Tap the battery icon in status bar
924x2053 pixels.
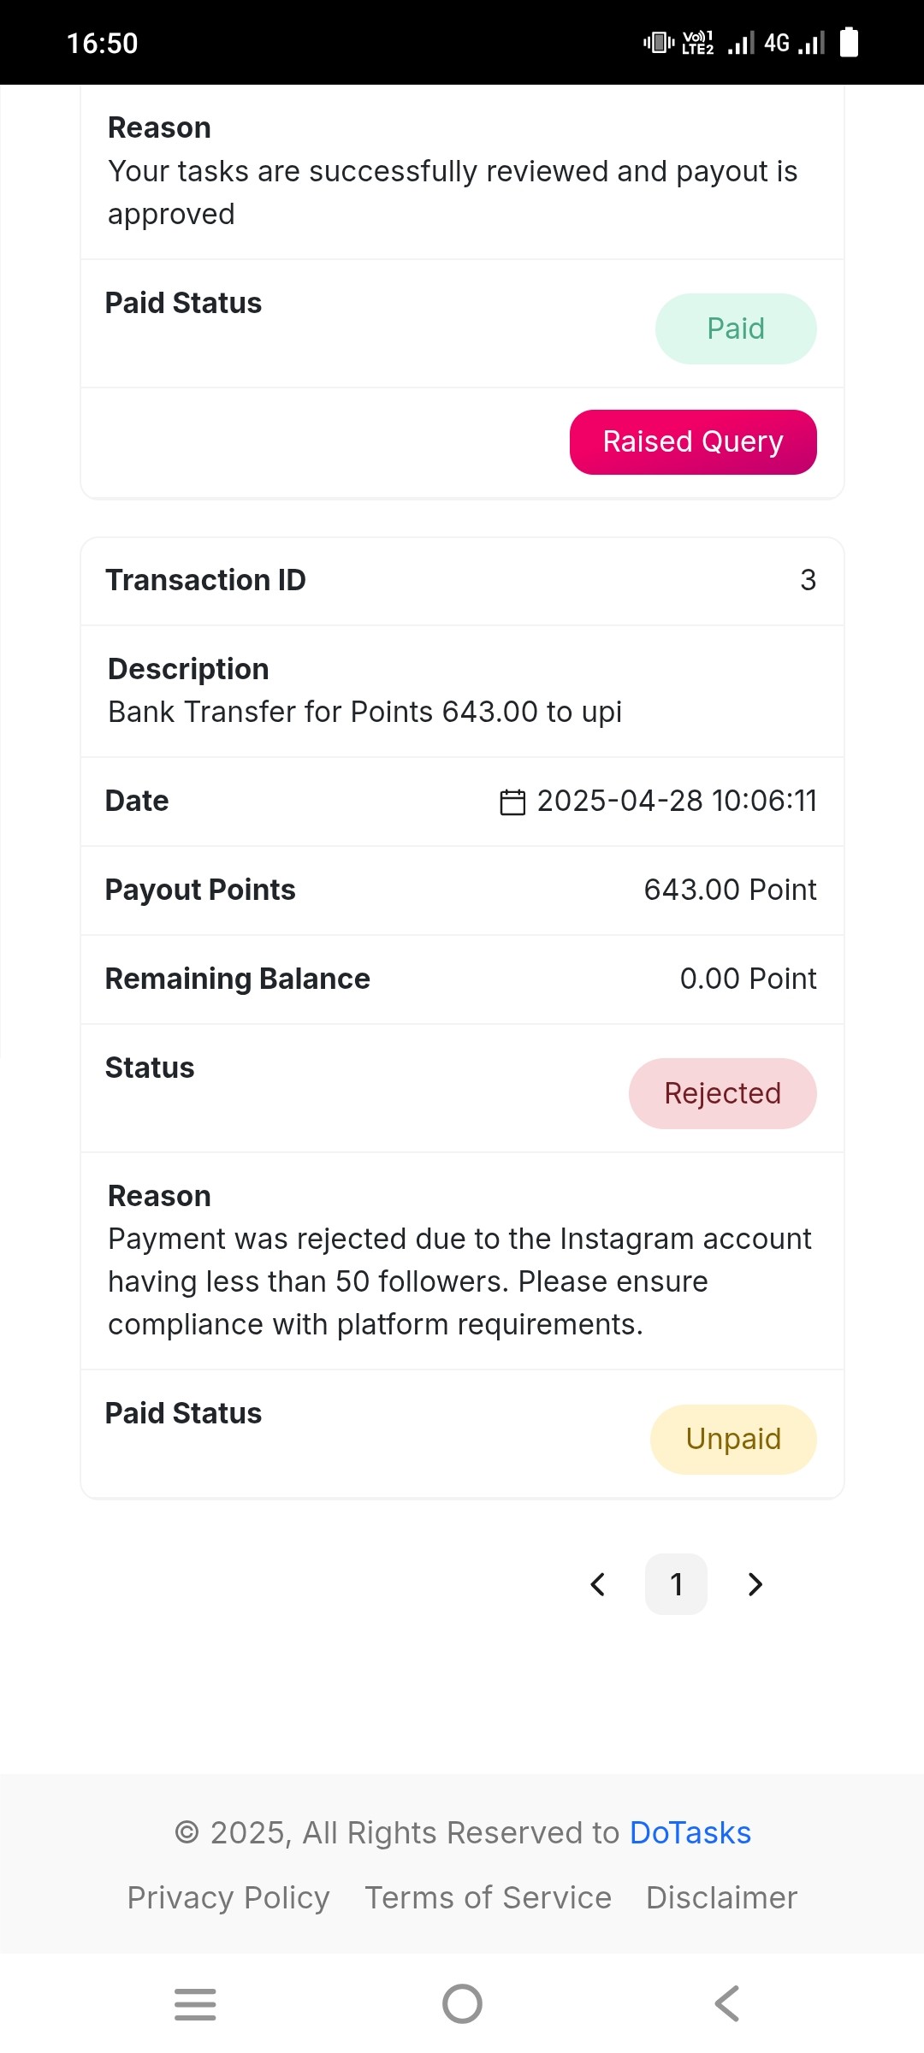click(849, 42)
